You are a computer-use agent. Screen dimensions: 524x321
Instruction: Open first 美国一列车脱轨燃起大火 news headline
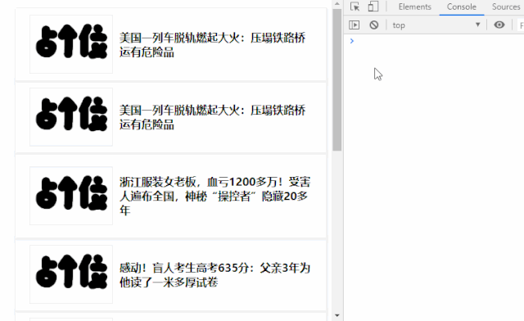(212, 45)
